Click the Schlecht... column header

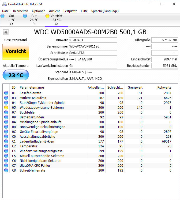115,87
